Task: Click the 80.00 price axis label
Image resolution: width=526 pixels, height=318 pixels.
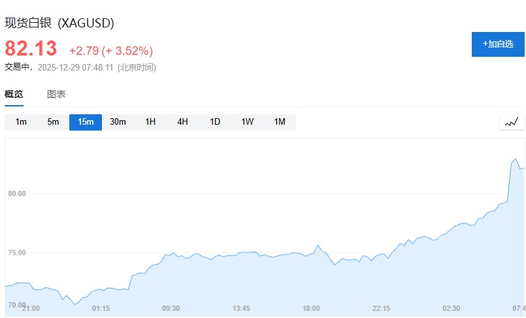Action: (16, 194)
